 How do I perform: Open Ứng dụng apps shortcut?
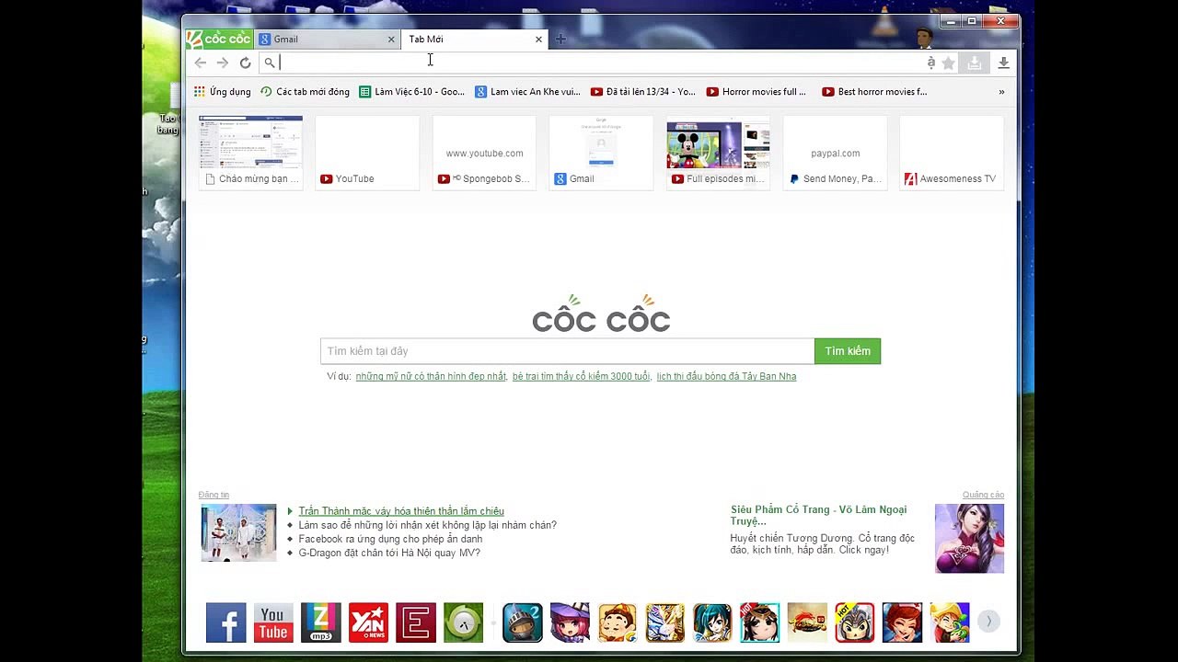tap(222, 92)
